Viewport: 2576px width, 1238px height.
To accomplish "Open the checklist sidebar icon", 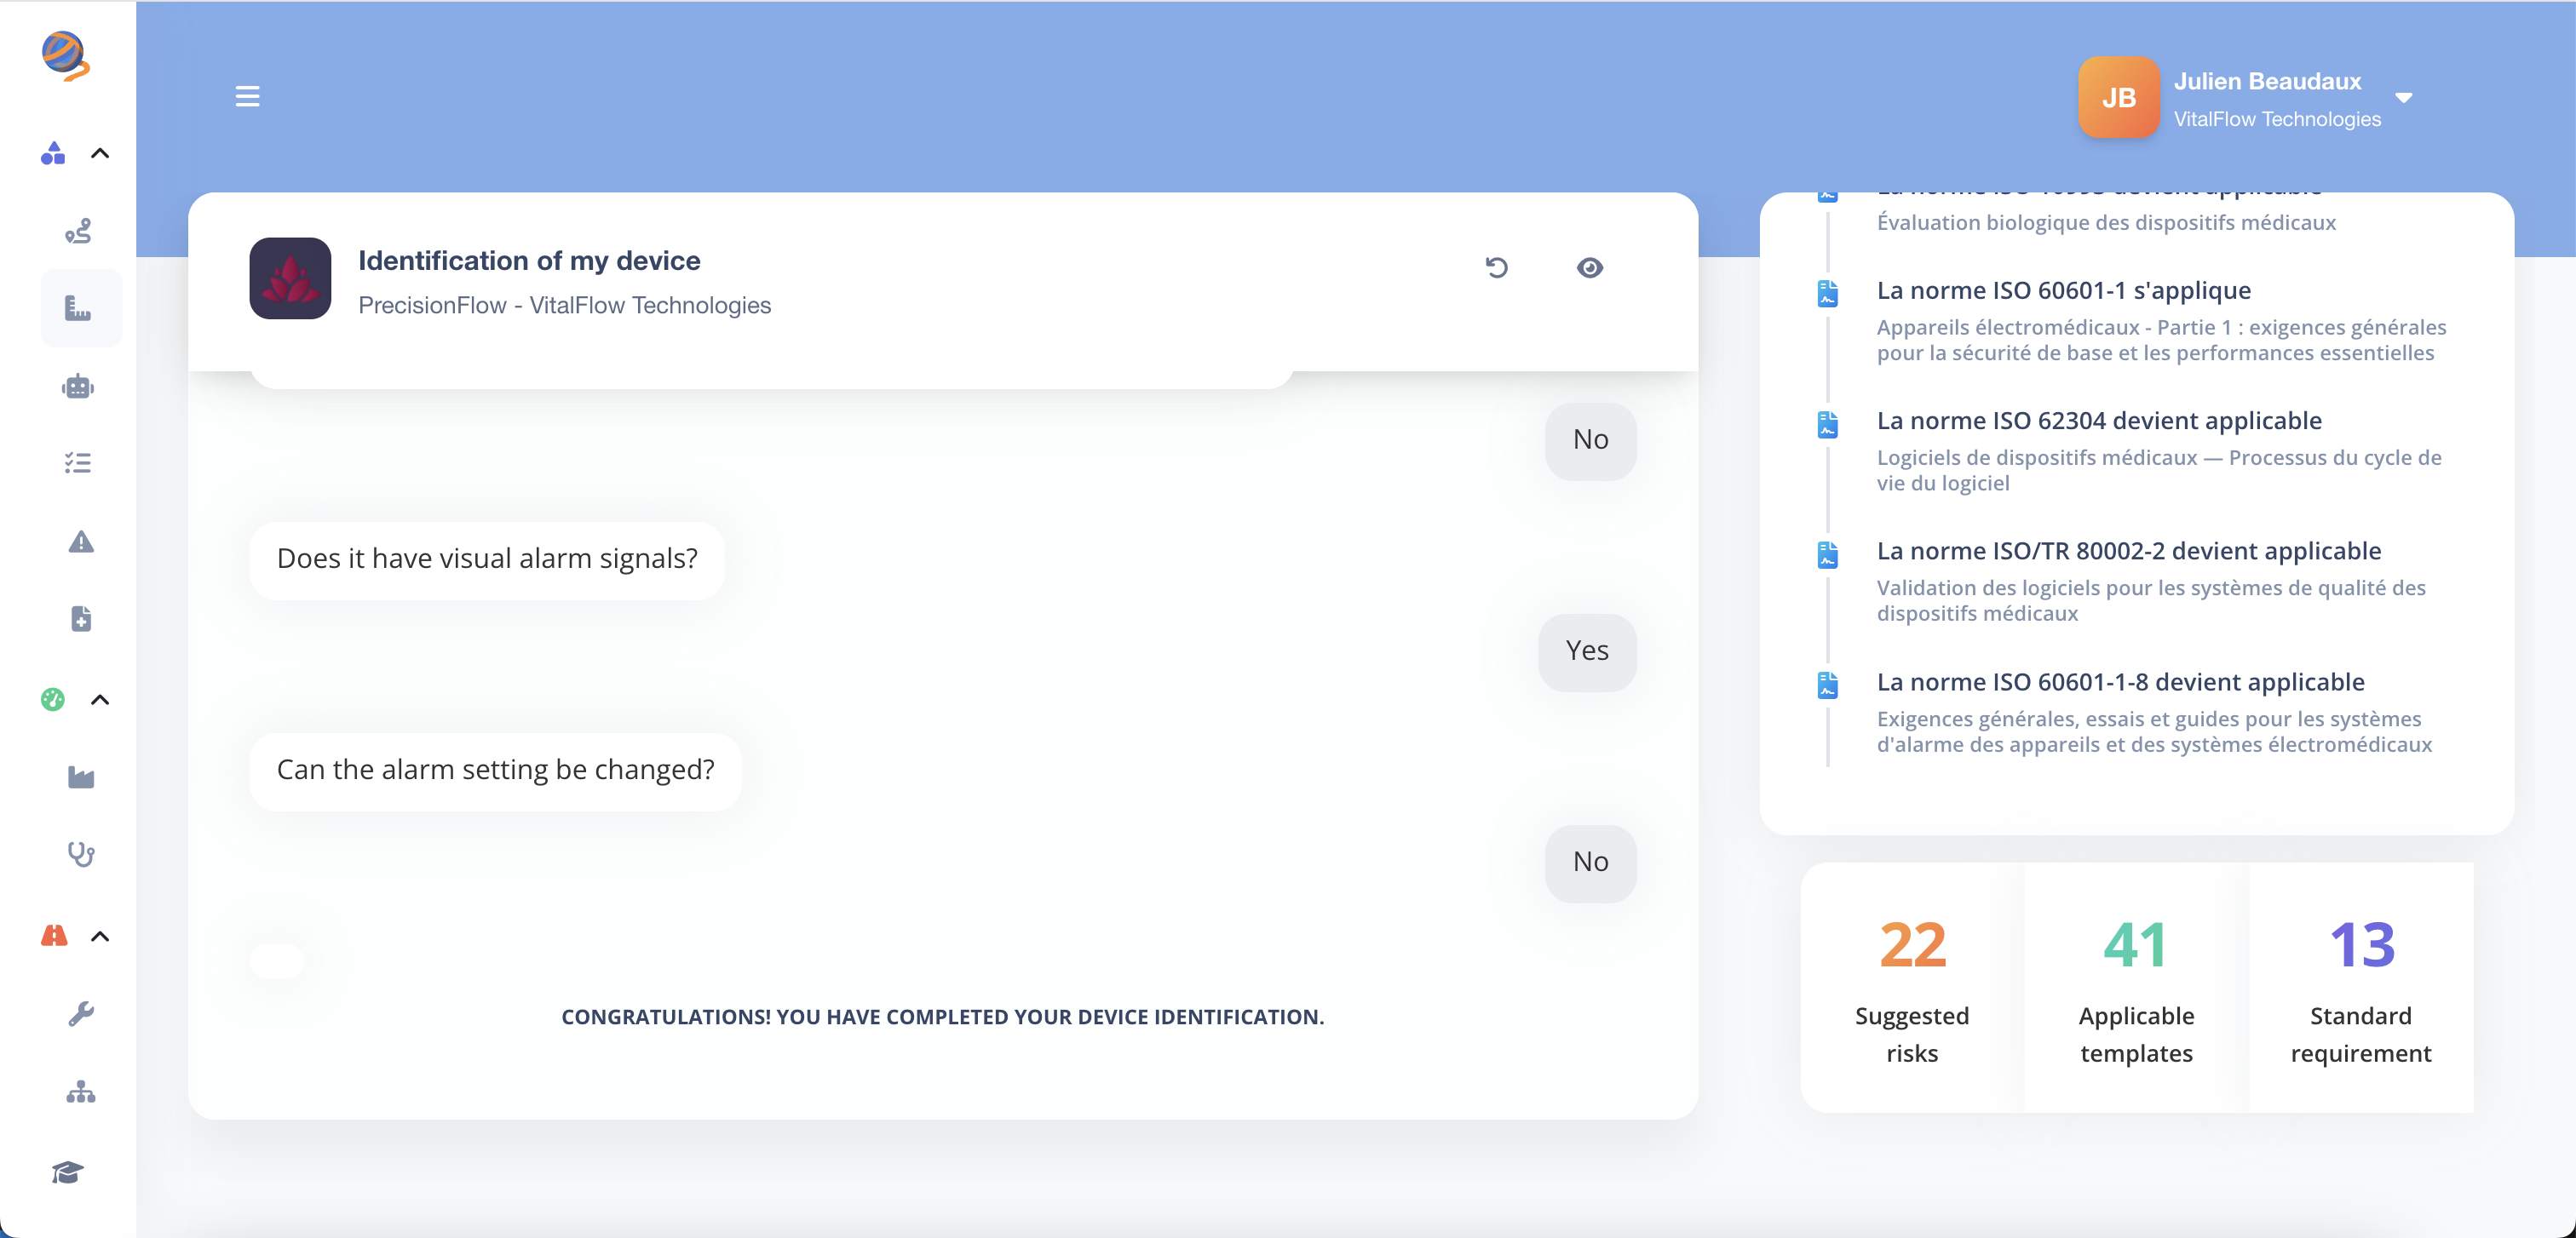I will [x=78, y=462].
